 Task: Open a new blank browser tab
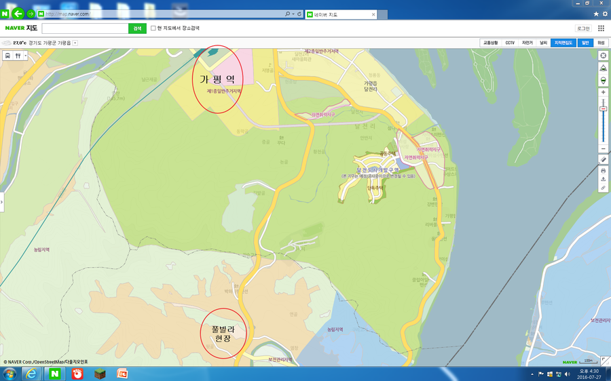click(383, 14)
